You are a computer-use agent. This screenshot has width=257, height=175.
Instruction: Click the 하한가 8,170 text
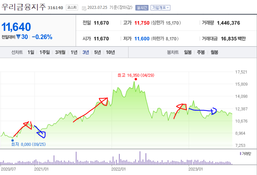click(x=165, y=39)
